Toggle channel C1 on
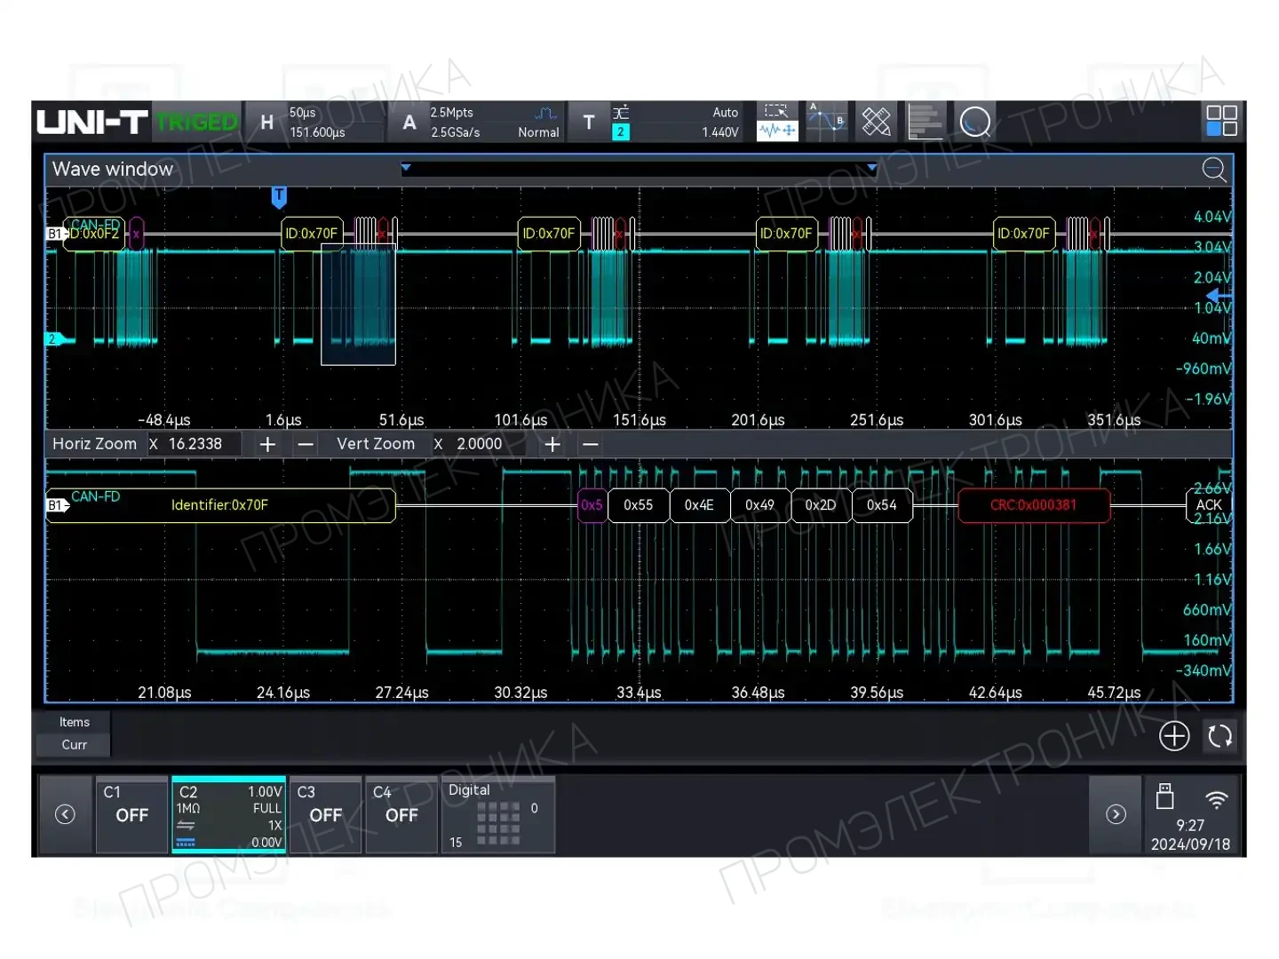This screenshot has width=1279, height=959. tap(131, 814)
